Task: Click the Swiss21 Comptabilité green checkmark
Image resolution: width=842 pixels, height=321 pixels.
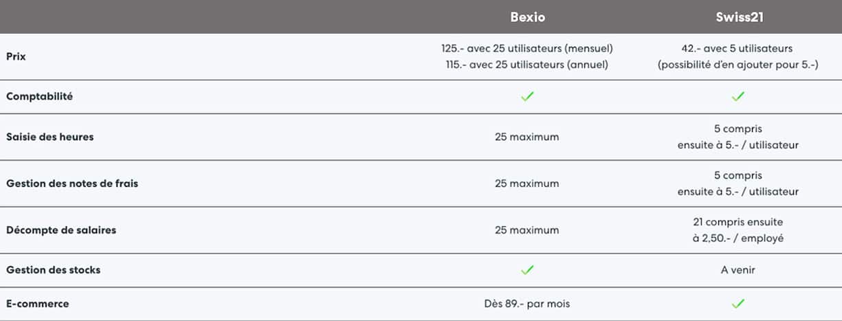Action: (x=738, y=97)
